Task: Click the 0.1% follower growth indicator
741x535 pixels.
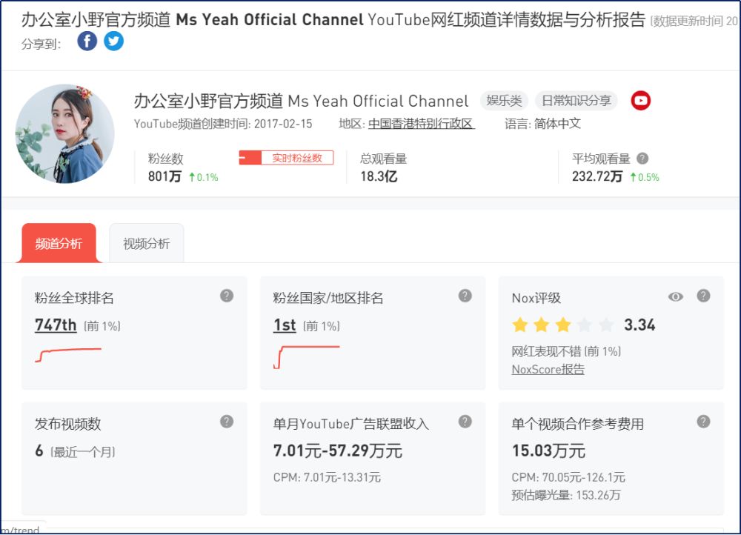Action: click(203, 177)
